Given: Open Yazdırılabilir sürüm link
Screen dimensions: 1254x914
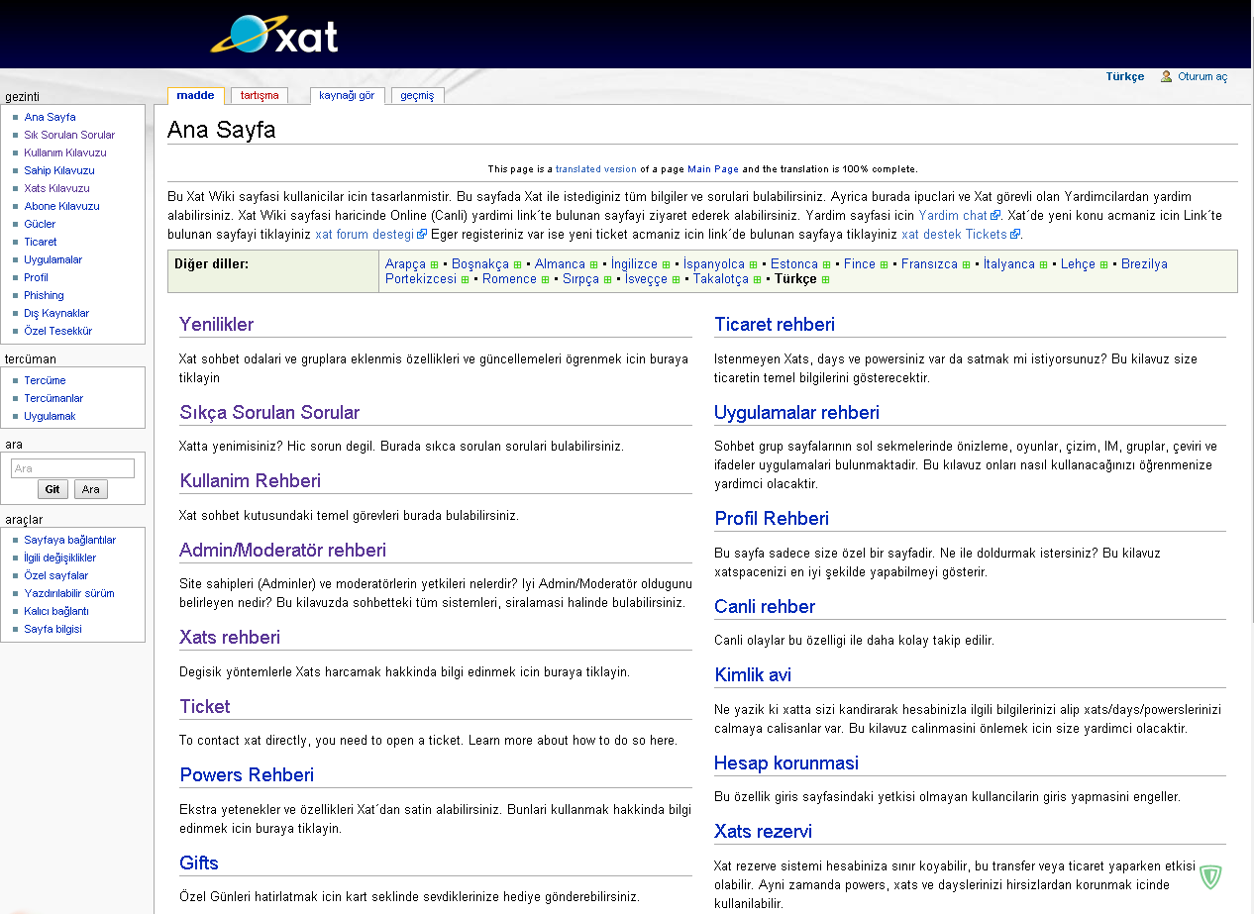Looking at the screenshot, I should 69,593.
